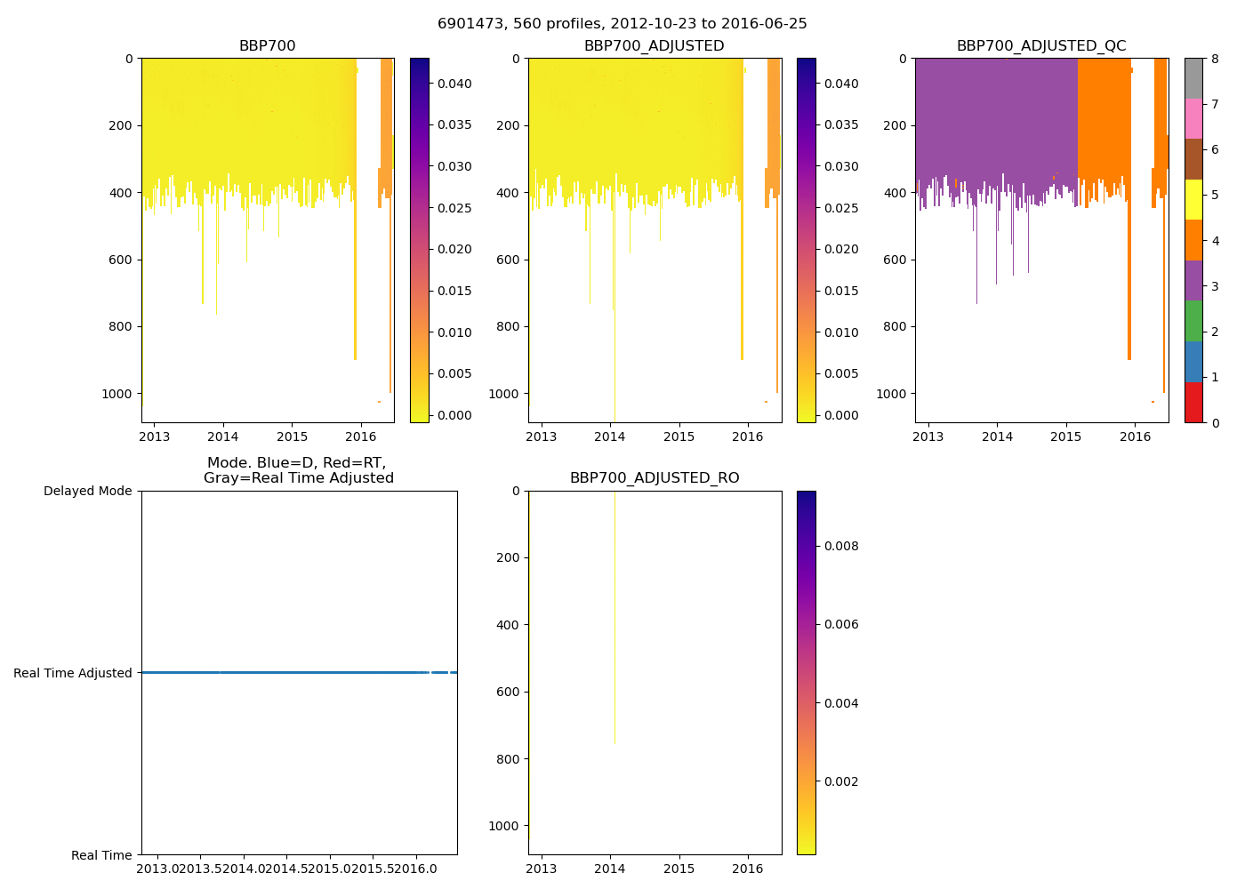Pick the blue swatch in QC colorbar
The image size is (1245, 889).
[1193, 362]
